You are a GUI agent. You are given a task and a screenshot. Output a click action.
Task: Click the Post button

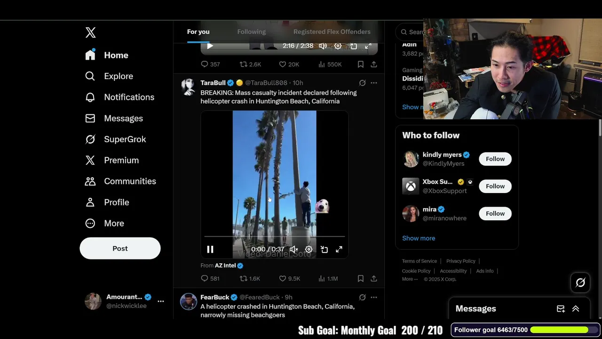click(120, 248)
